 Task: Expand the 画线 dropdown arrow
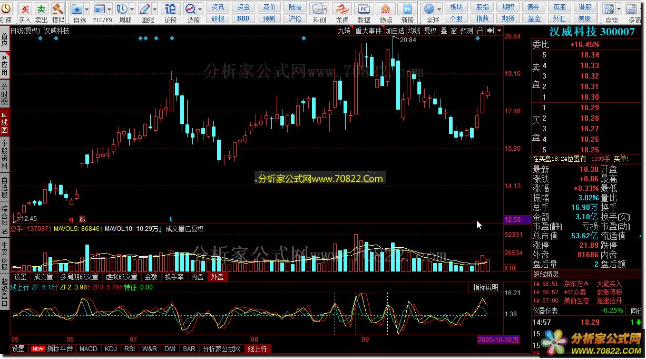[154, 9]
